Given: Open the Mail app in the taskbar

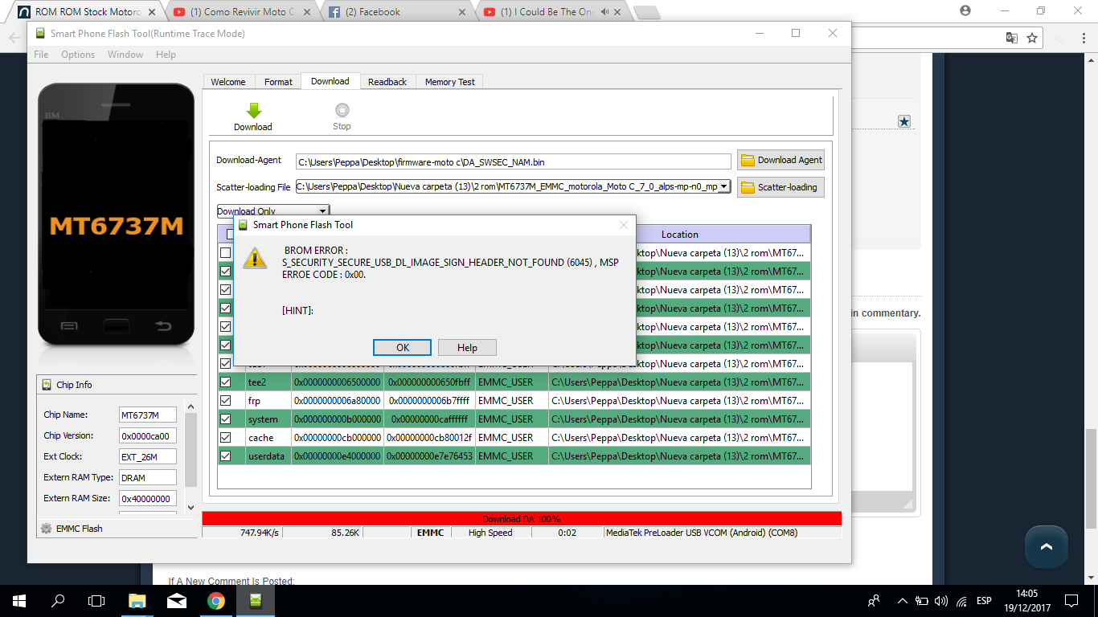Looking at the screenshot, I should [x=177, y=601].
